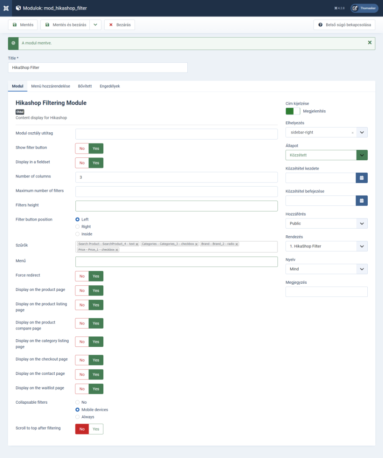Image resolution: width=383 pixels, height=458 pixels.
Task: Open the Bővített tab
Action: [85, 86]
